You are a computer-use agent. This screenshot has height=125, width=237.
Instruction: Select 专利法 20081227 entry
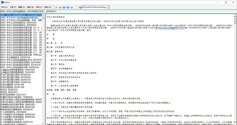coord(21,90)
